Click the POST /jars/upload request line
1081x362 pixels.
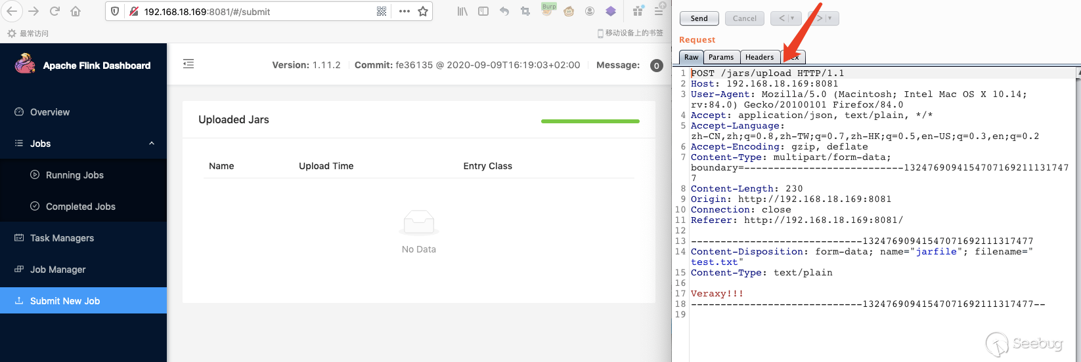(x=768, y=73)
